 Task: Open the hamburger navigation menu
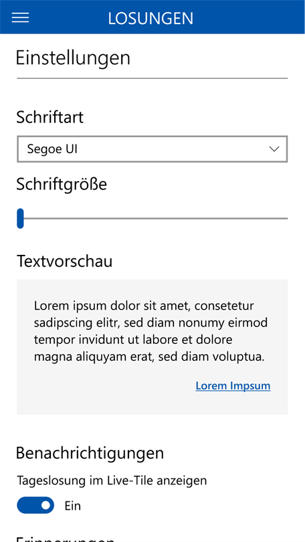point(20,17)
